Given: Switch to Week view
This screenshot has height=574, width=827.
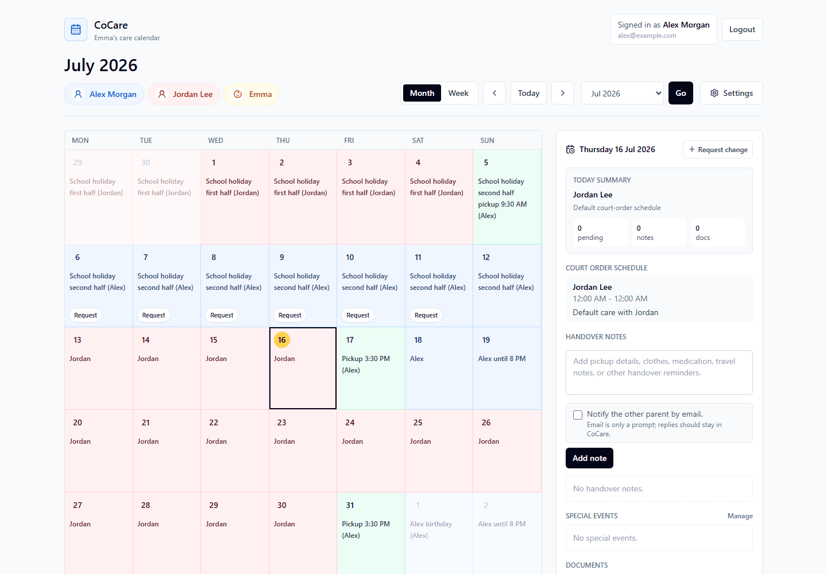Looking at the screenshot, I should (458, 93).
